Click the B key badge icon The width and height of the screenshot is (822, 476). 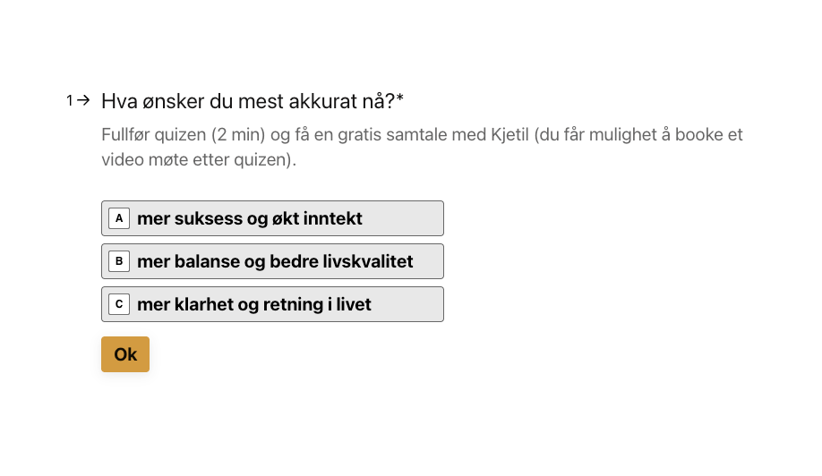(119, 261)
